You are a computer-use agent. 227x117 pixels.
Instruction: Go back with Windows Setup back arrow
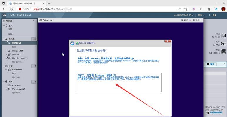point(72,43)
